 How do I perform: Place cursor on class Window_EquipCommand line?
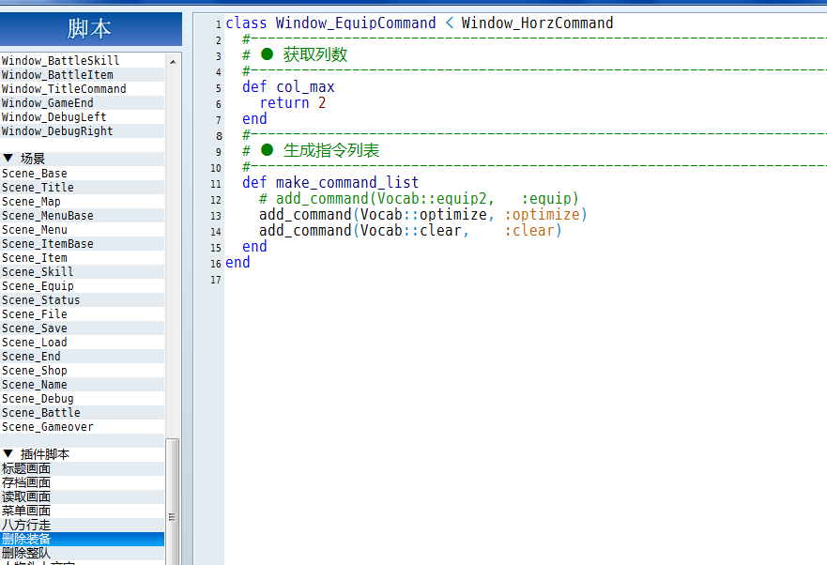click(x=420, y=23)
